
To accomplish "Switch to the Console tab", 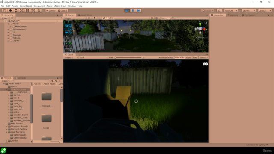I will tap(21, 78).
